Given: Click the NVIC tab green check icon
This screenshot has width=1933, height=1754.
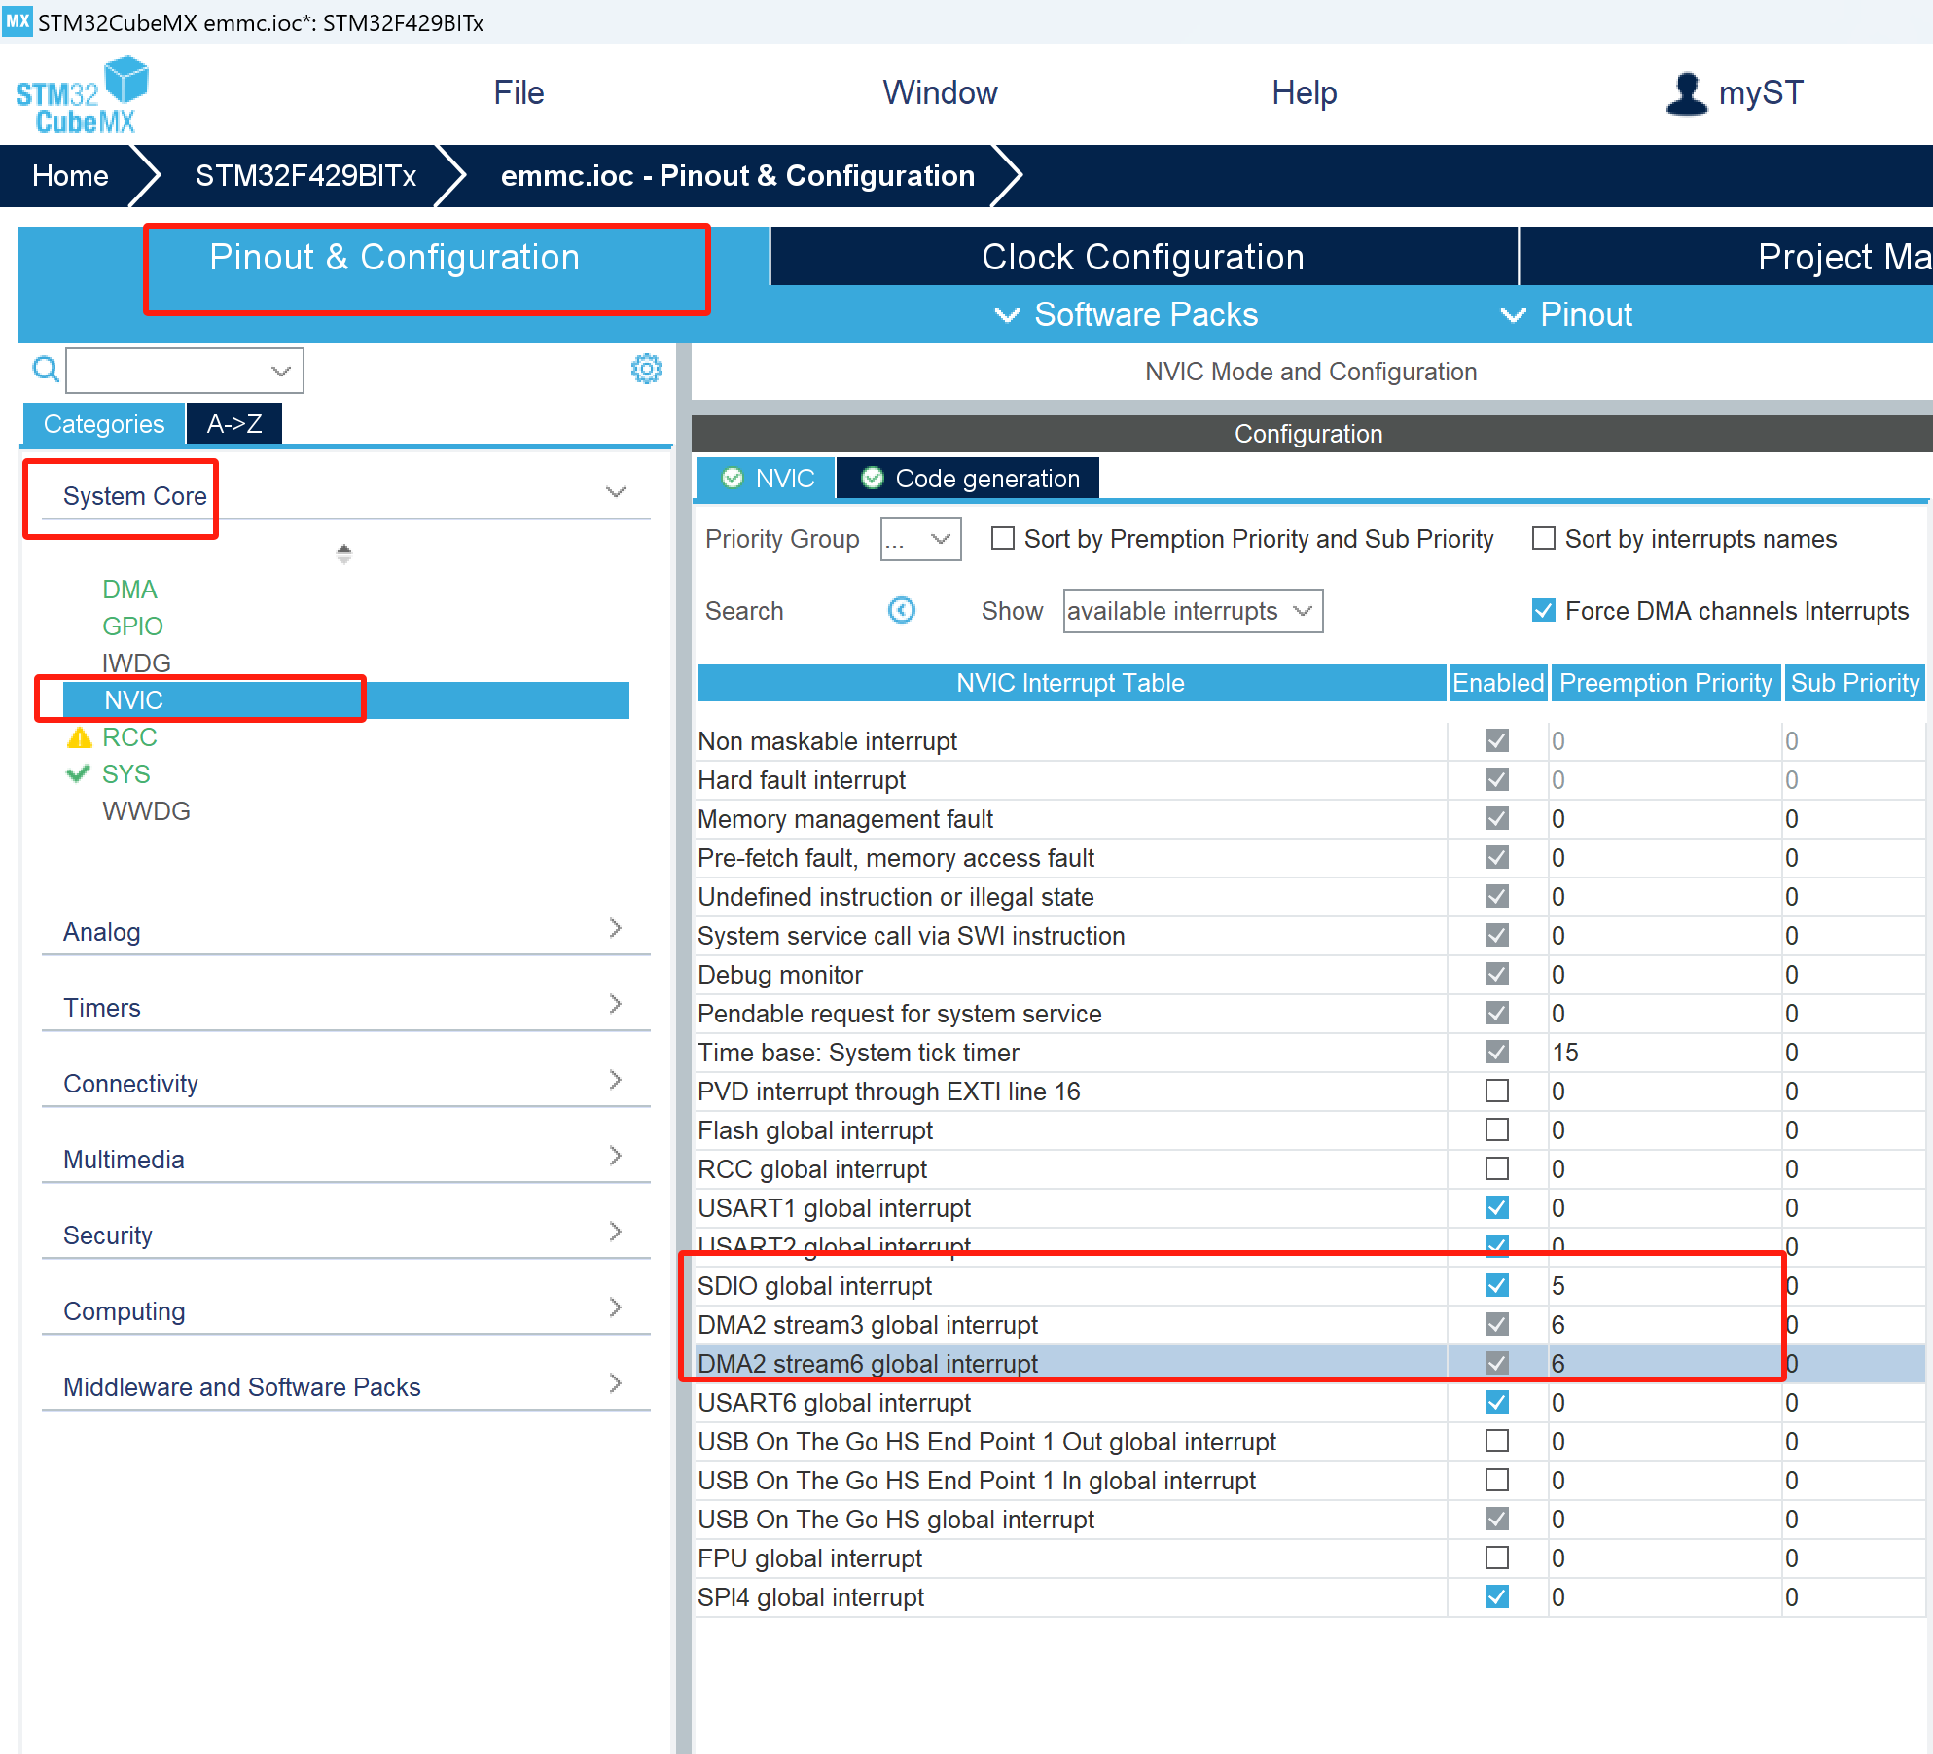Looking at the screenshot, I should [733, 478].
